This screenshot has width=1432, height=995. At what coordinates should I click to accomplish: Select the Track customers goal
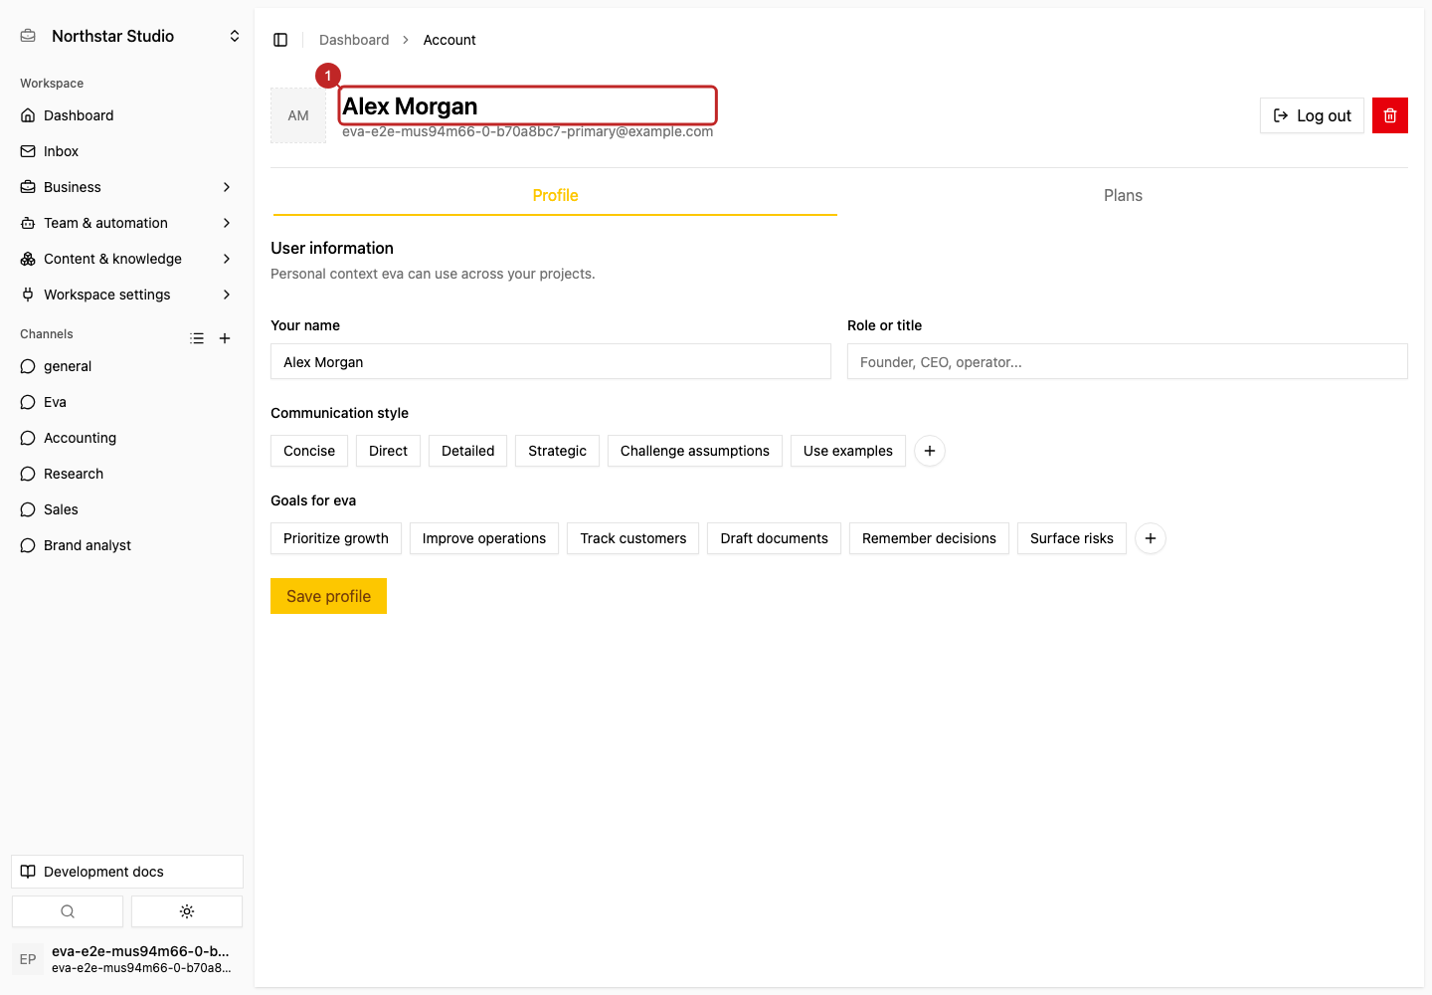633,538
